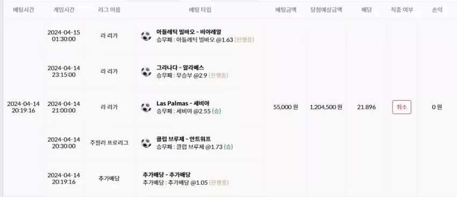
Task: Select the Las Palmas - 세비야 match title
Action: point(183,103)
